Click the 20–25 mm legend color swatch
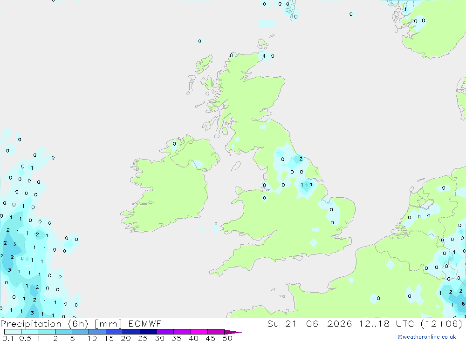466x341 pixels. point(131,332)
